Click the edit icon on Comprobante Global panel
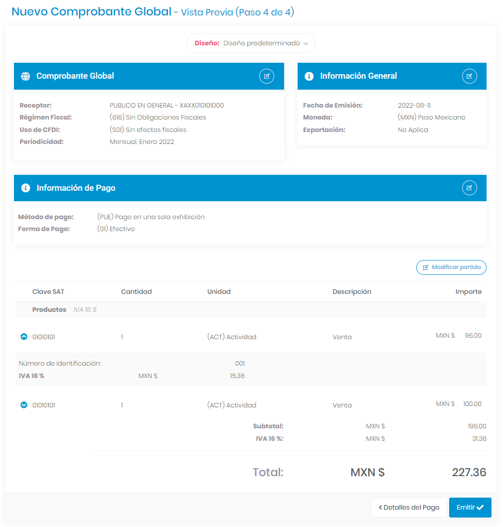 [x=267, y=76]
